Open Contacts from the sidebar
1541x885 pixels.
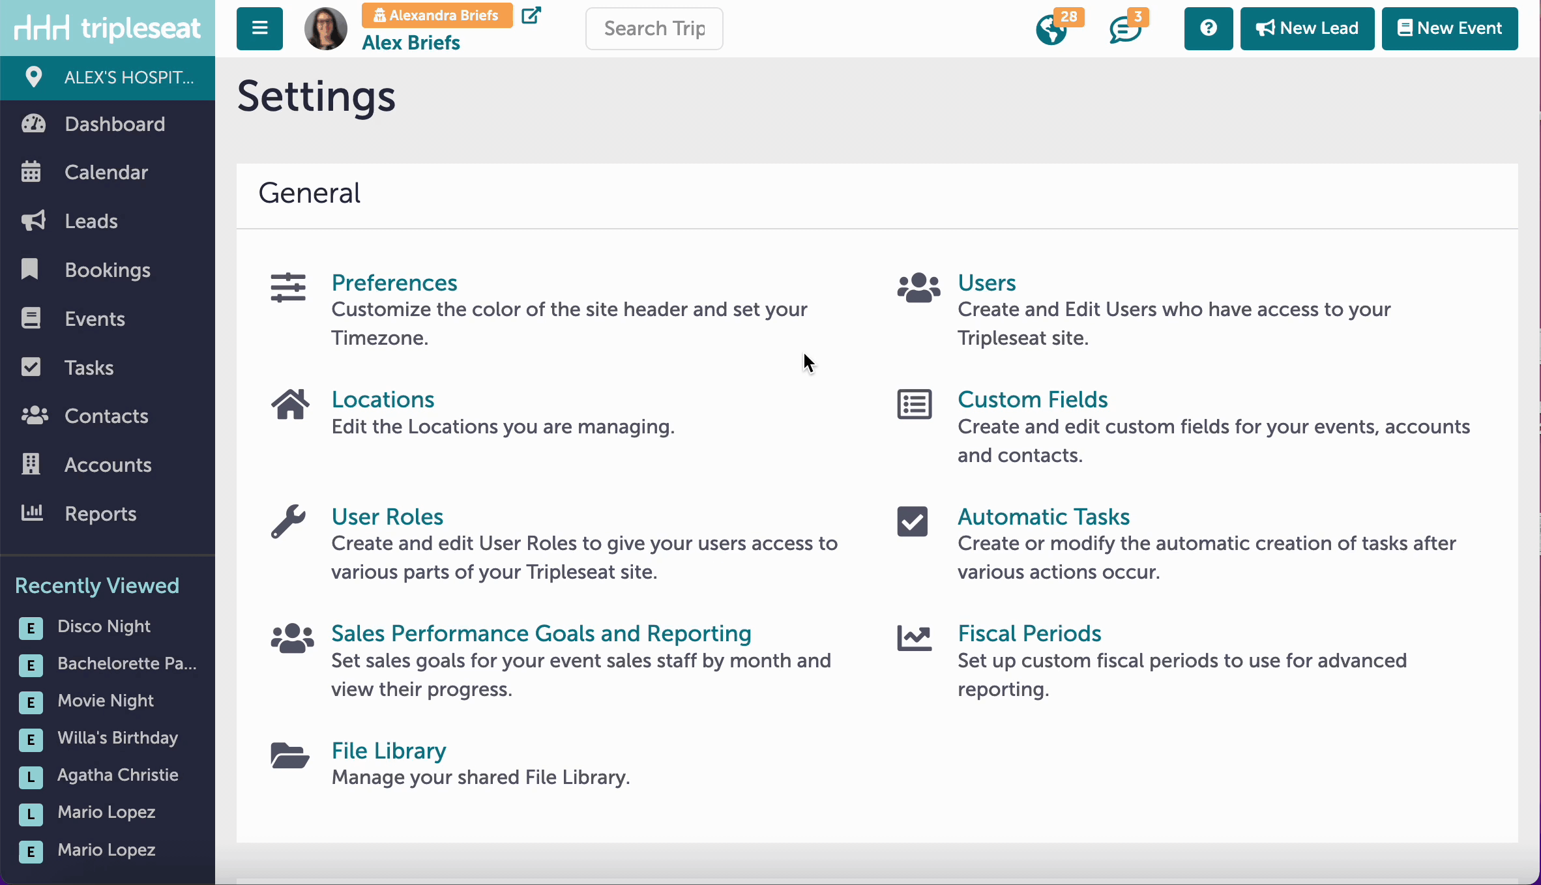coord(108,416)
